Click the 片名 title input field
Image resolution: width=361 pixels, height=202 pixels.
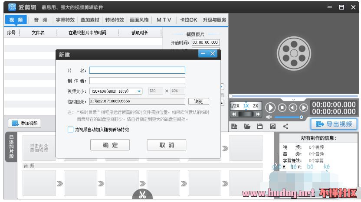point(137,70)
